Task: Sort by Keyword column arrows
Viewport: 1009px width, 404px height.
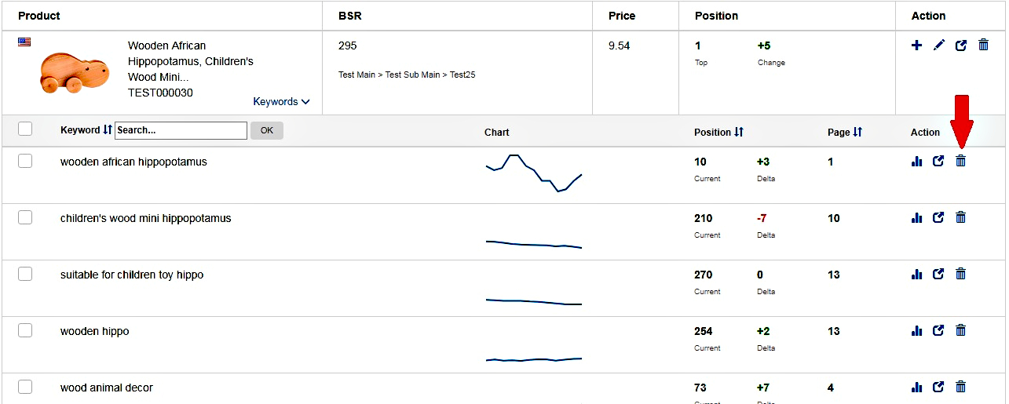Action: click(x=108, y=129)
